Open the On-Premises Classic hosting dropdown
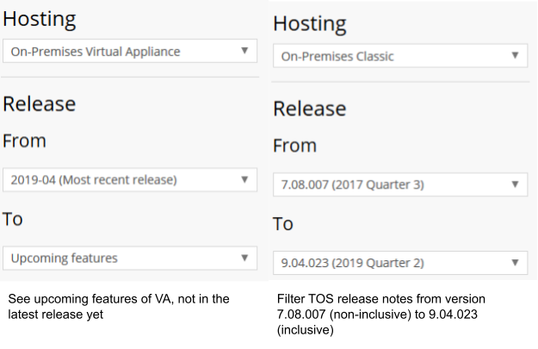The image size is (538, 349). 400,56
